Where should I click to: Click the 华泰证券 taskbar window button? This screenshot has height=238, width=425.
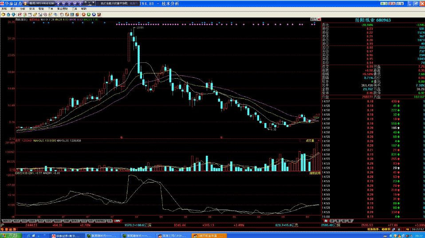[67, 235]
